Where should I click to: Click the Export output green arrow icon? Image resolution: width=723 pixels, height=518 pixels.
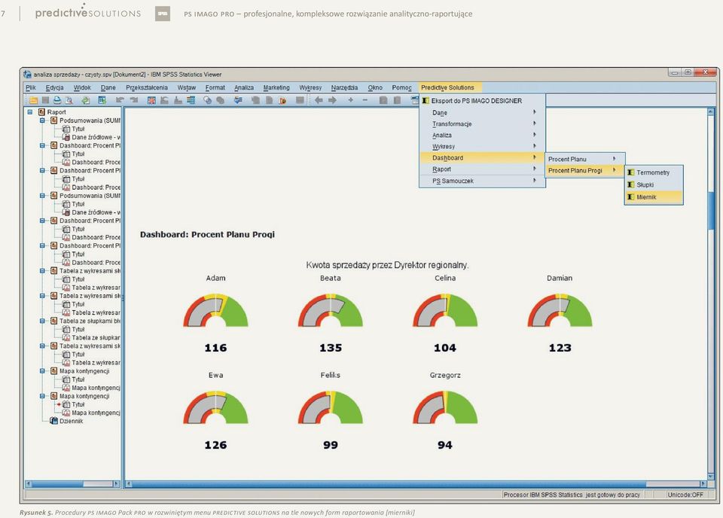[x=86, y=100]
